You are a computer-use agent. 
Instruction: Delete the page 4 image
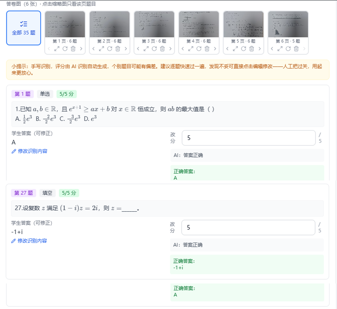[207, 49]
